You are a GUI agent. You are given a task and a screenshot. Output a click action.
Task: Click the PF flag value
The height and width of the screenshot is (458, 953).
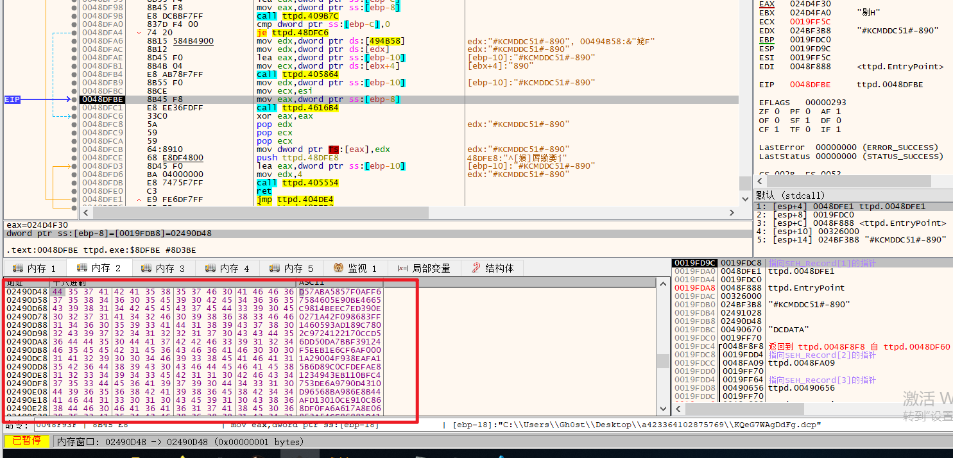click(807, 112)
